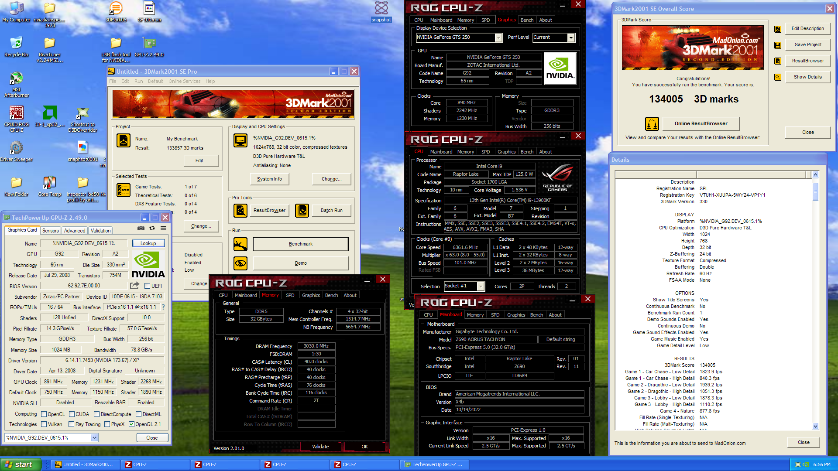The height and width of the screenshot is (471, 838).
Task: Open Driver Sweeper desktop icon
Action: coord(16,151)
